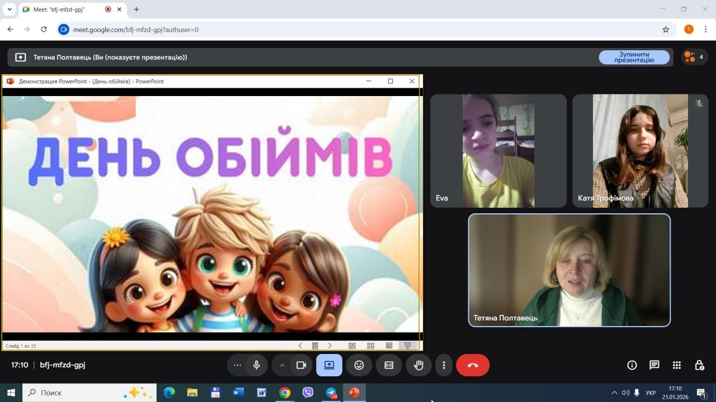Image resolution: width=716 pixels, height=402 pixels.
Task: Show participants list with count 4
Action: (x=694, y=57)
